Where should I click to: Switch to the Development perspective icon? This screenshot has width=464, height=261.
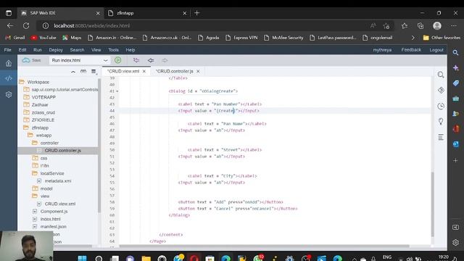pyautogui.click(x=9, y=78)
